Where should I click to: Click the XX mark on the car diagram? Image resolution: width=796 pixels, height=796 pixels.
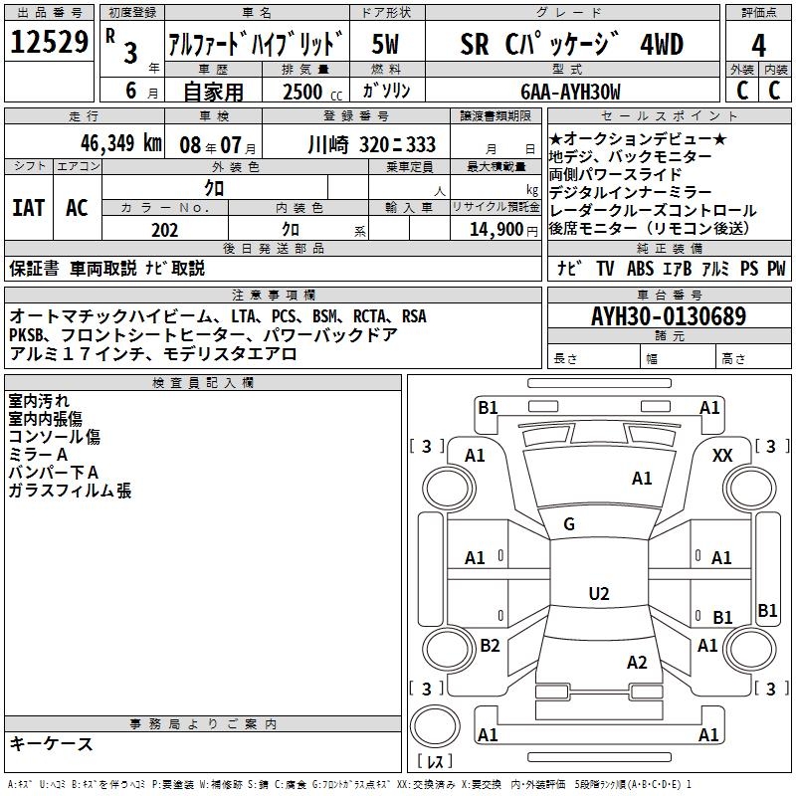tap(722, 455)
